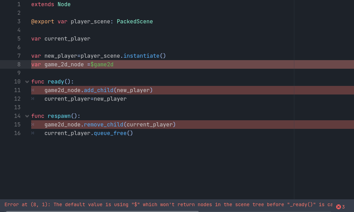The width and height of the screenshot is (354, 212).
Task: Click current_player=new_player on line 12
Action: coord(85,99)
